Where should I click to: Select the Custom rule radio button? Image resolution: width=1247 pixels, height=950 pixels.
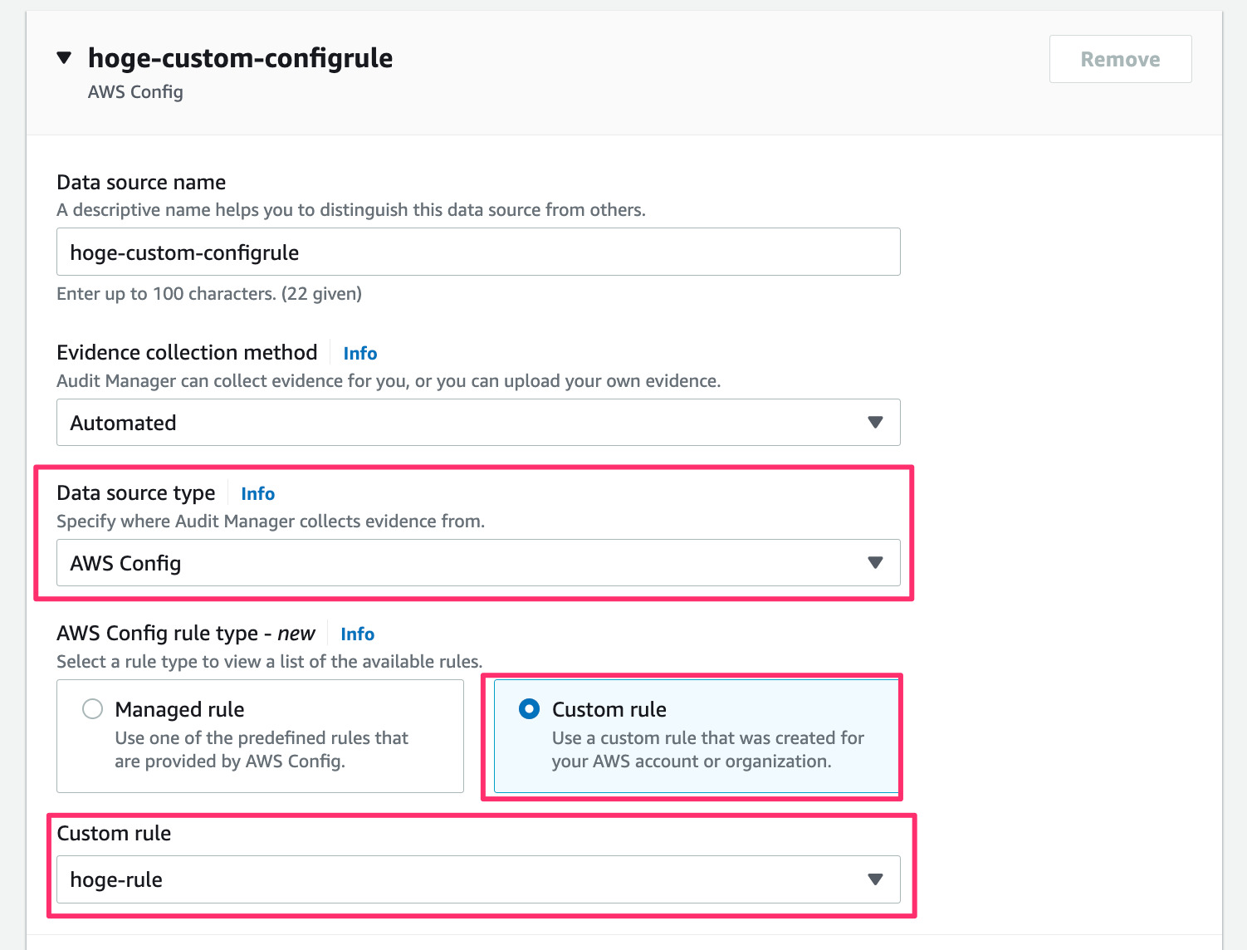pos(529,709)
